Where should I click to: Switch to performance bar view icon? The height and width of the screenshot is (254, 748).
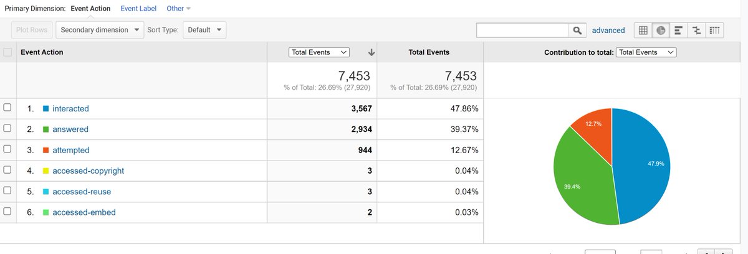(x=679, y=30)
